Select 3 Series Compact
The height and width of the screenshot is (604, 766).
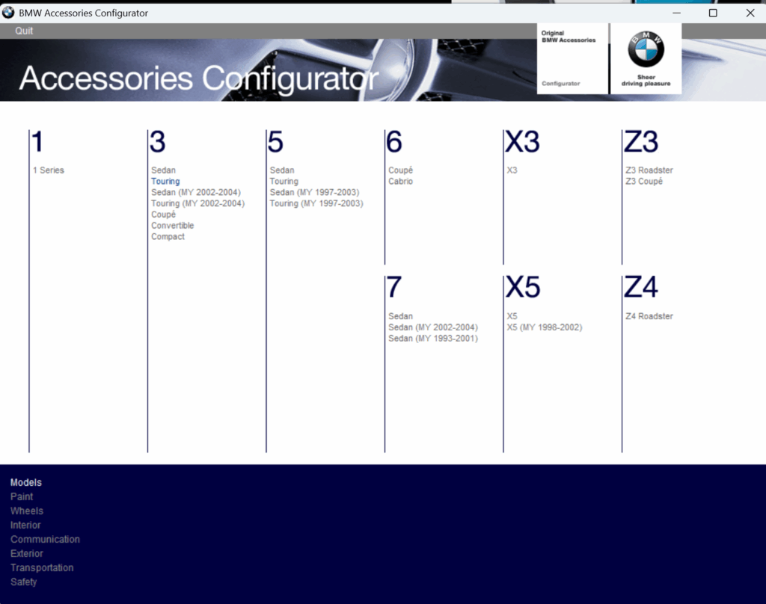[168, 236]
